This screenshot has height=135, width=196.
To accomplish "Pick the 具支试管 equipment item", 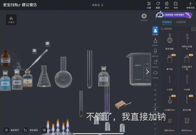I will pyautogui.click(x=187, y=103).
